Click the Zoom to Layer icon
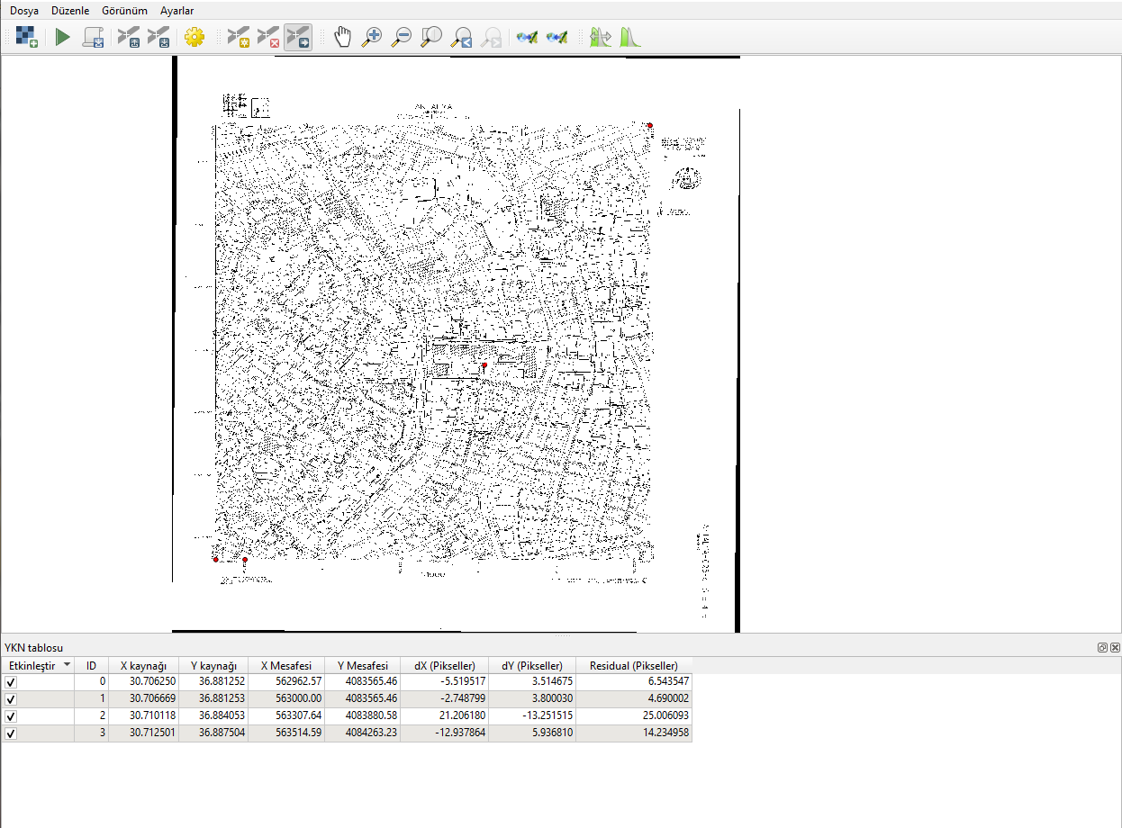This screenshot has width=1122, height=828. click(432, 37)
